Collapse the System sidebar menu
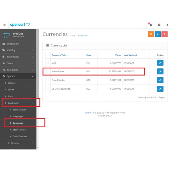Screen dimensions: 171x171 click(18, 76)
